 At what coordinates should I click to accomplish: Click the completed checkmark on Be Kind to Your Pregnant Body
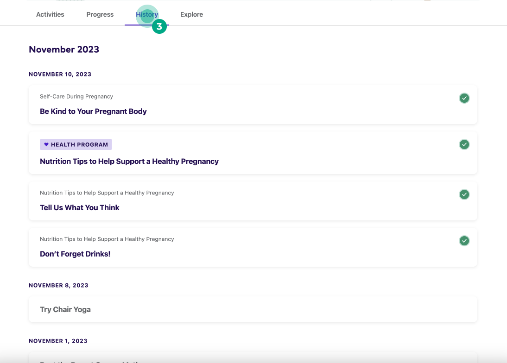point(464,98)
